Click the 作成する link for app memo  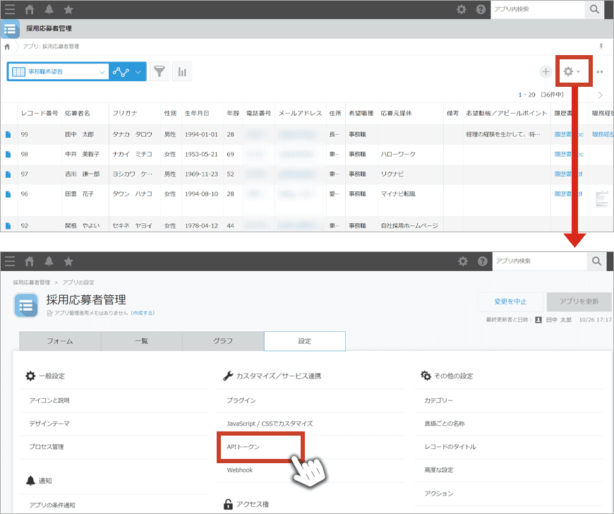point(143,313)
